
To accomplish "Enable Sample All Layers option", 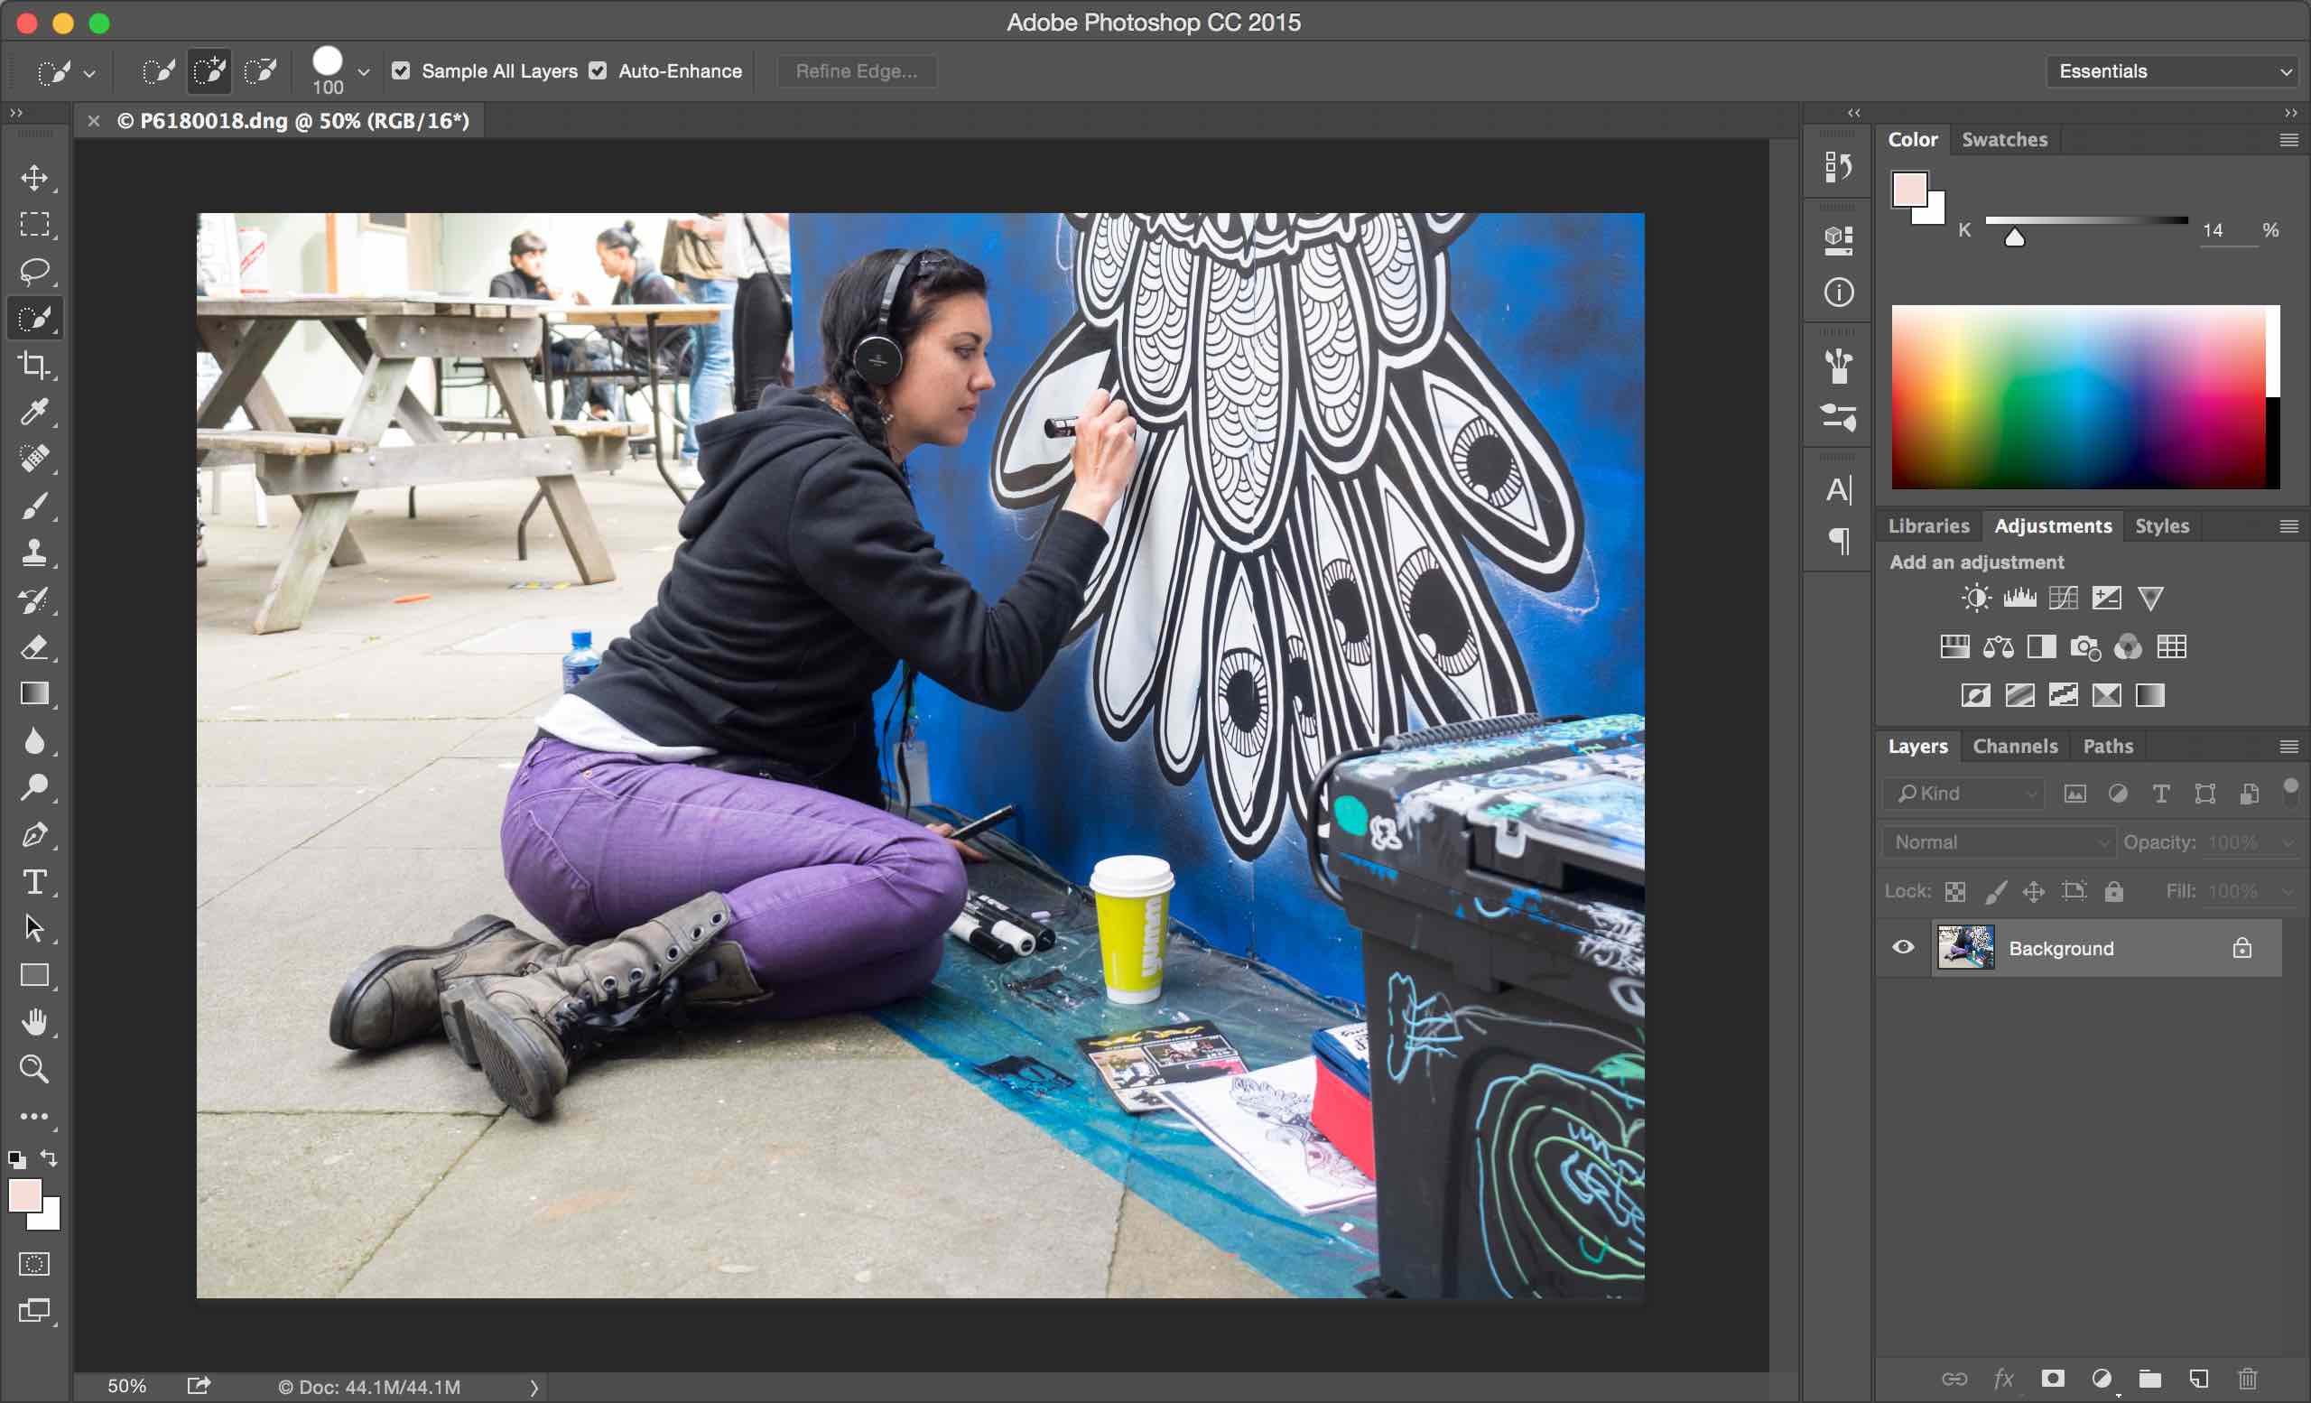I will (x=402, y=70).
